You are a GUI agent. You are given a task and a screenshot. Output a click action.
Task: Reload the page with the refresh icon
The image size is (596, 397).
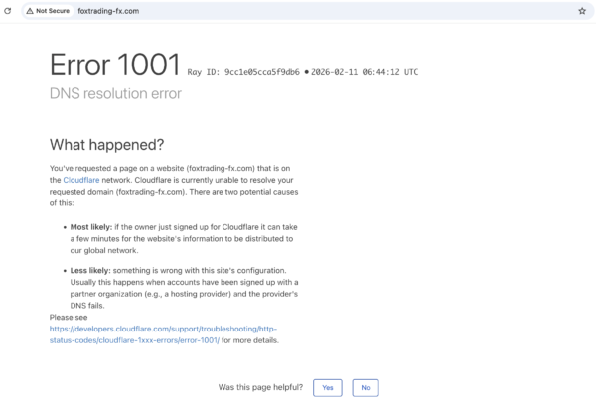[8, 11]
